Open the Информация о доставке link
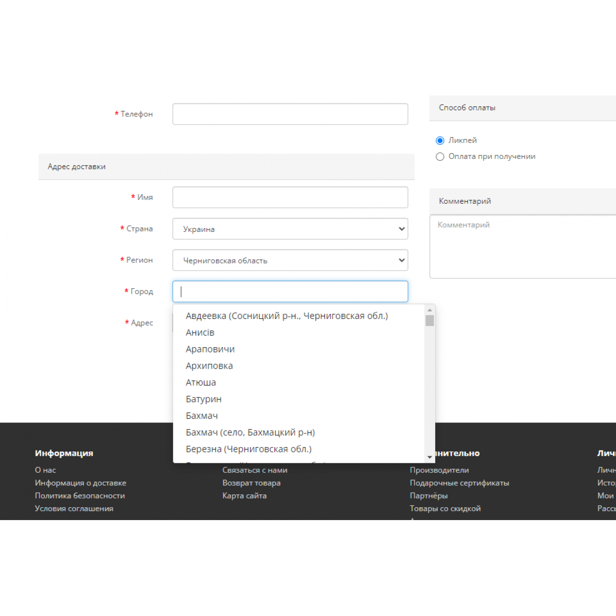This screenshot has height=616, width=616. [x=81, y=483]
